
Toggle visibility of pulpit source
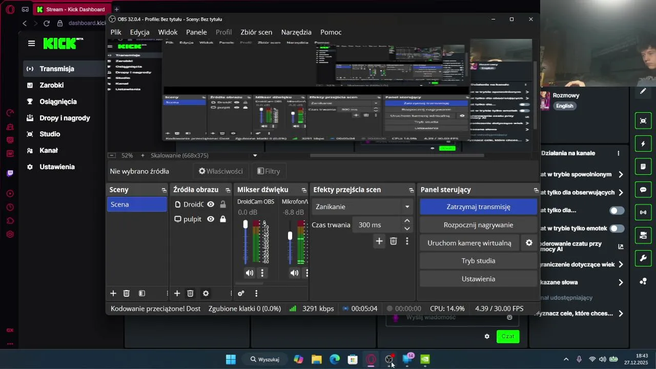pos(210,219)
